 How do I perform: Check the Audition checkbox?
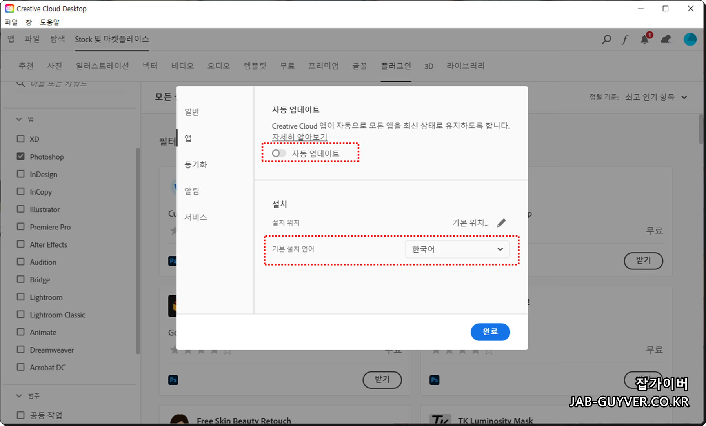(21, 262)
